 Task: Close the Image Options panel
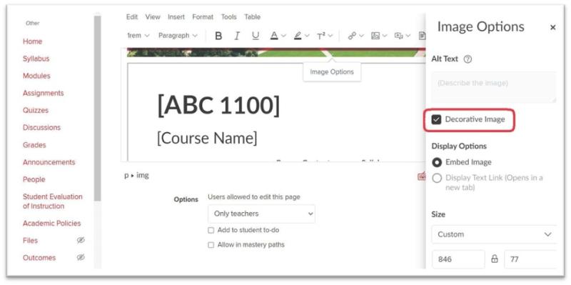point(552,27)
